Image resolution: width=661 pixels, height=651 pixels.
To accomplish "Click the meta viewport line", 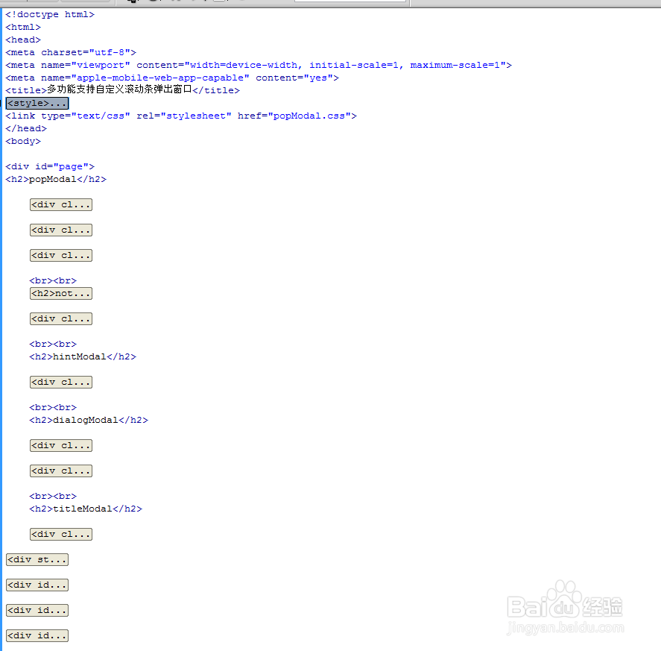I will tap(259, 65).
